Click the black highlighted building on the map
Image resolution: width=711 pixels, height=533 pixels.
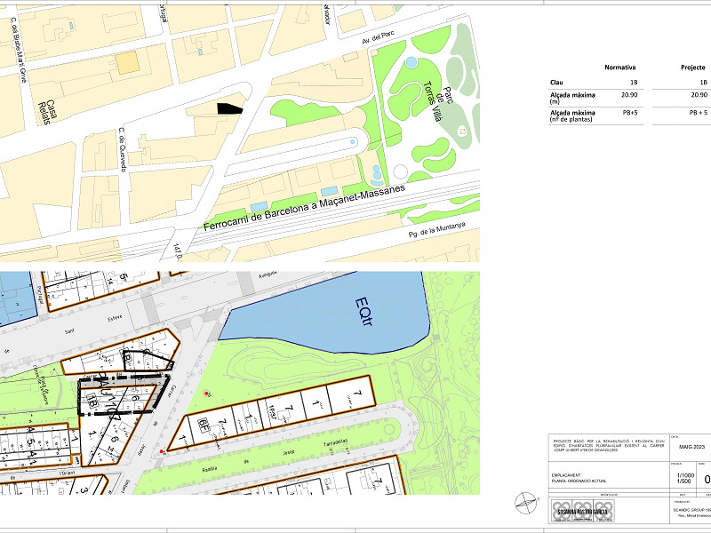[x=229, y=108]
